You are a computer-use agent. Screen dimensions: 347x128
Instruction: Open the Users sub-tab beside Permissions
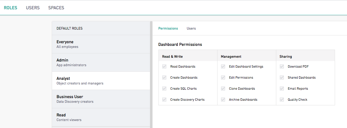pos(191,28)
